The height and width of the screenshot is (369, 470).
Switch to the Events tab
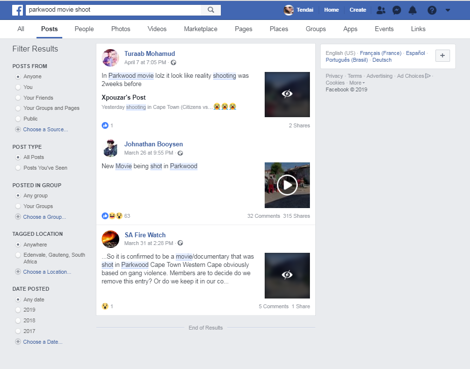pos(384,29)
